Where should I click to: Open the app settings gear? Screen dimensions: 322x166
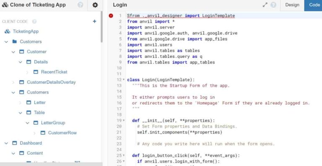coord(95,5)
